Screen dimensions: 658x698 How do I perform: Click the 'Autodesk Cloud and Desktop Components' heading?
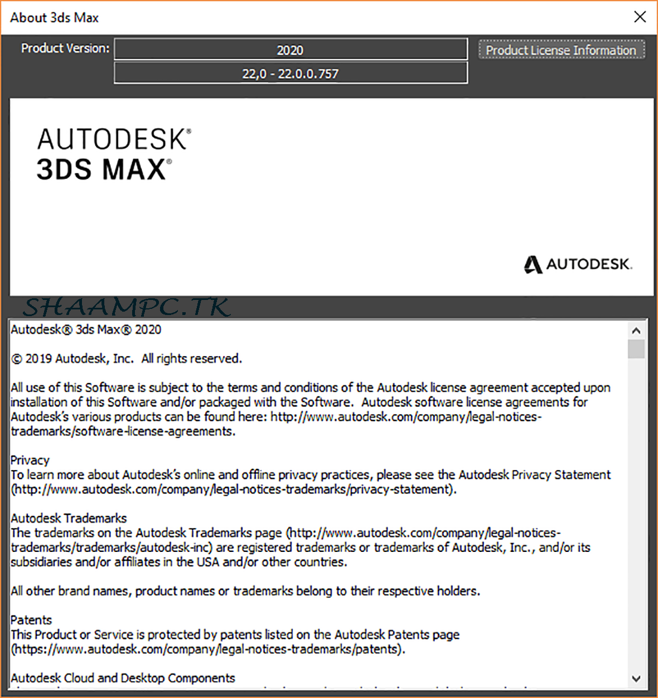point(123,678)
